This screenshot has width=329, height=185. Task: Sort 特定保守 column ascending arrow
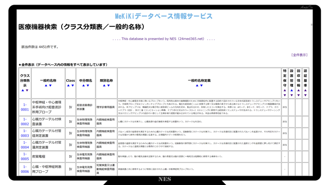[285, 90]
